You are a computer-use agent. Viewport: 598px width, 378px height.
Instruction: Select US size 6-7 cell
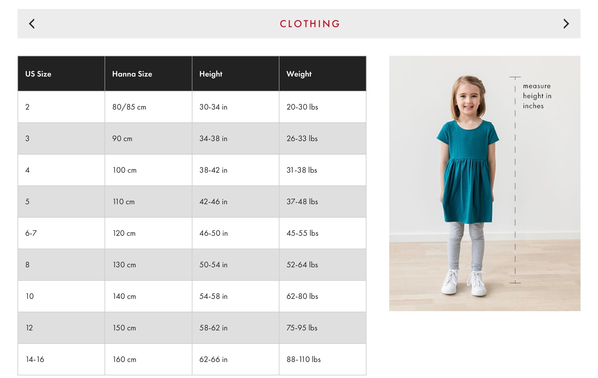[x=31, y=233]
